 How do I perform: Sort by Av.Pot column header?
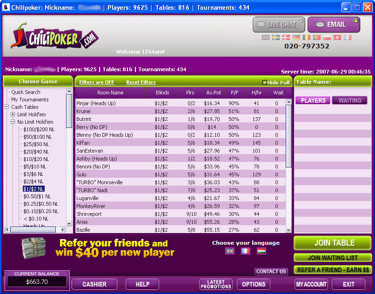214,93
